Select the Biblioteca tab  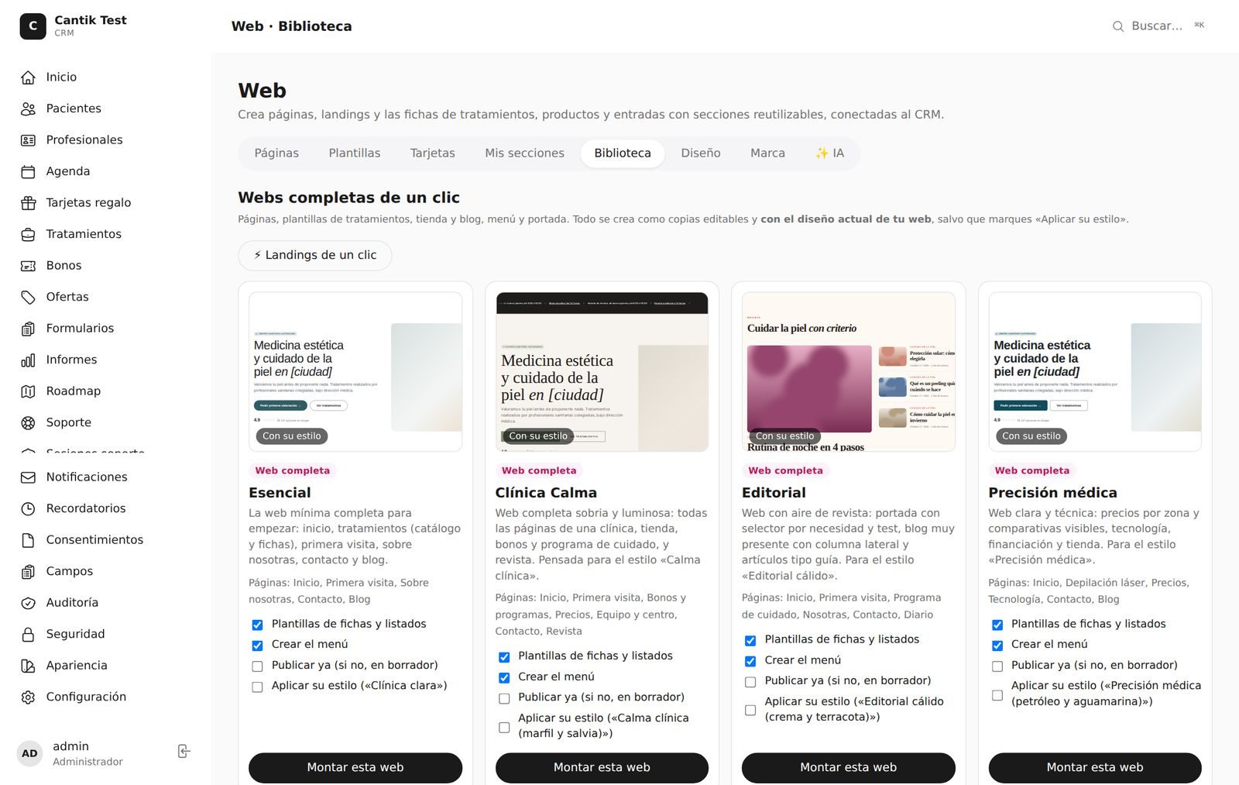(623, 153)
